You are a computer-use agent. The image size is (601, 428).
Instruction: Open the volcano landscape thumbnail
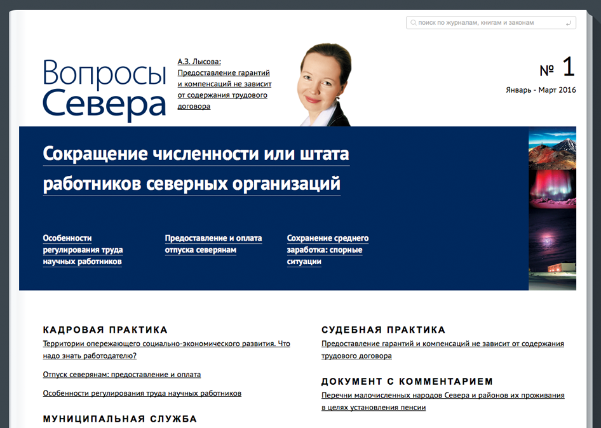click(x=552, y=147)
